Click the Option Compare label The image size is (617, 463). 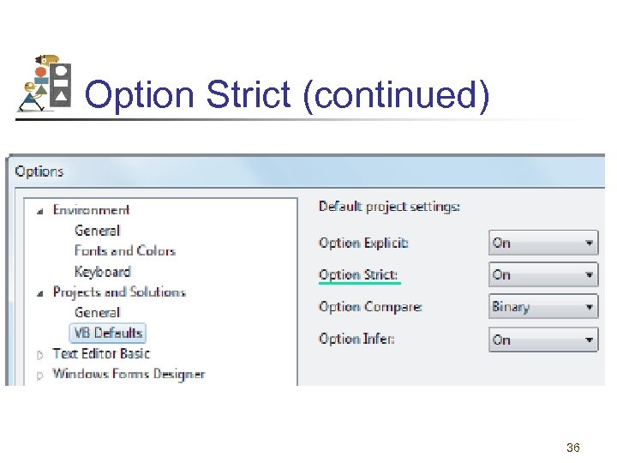coord(370,307)
